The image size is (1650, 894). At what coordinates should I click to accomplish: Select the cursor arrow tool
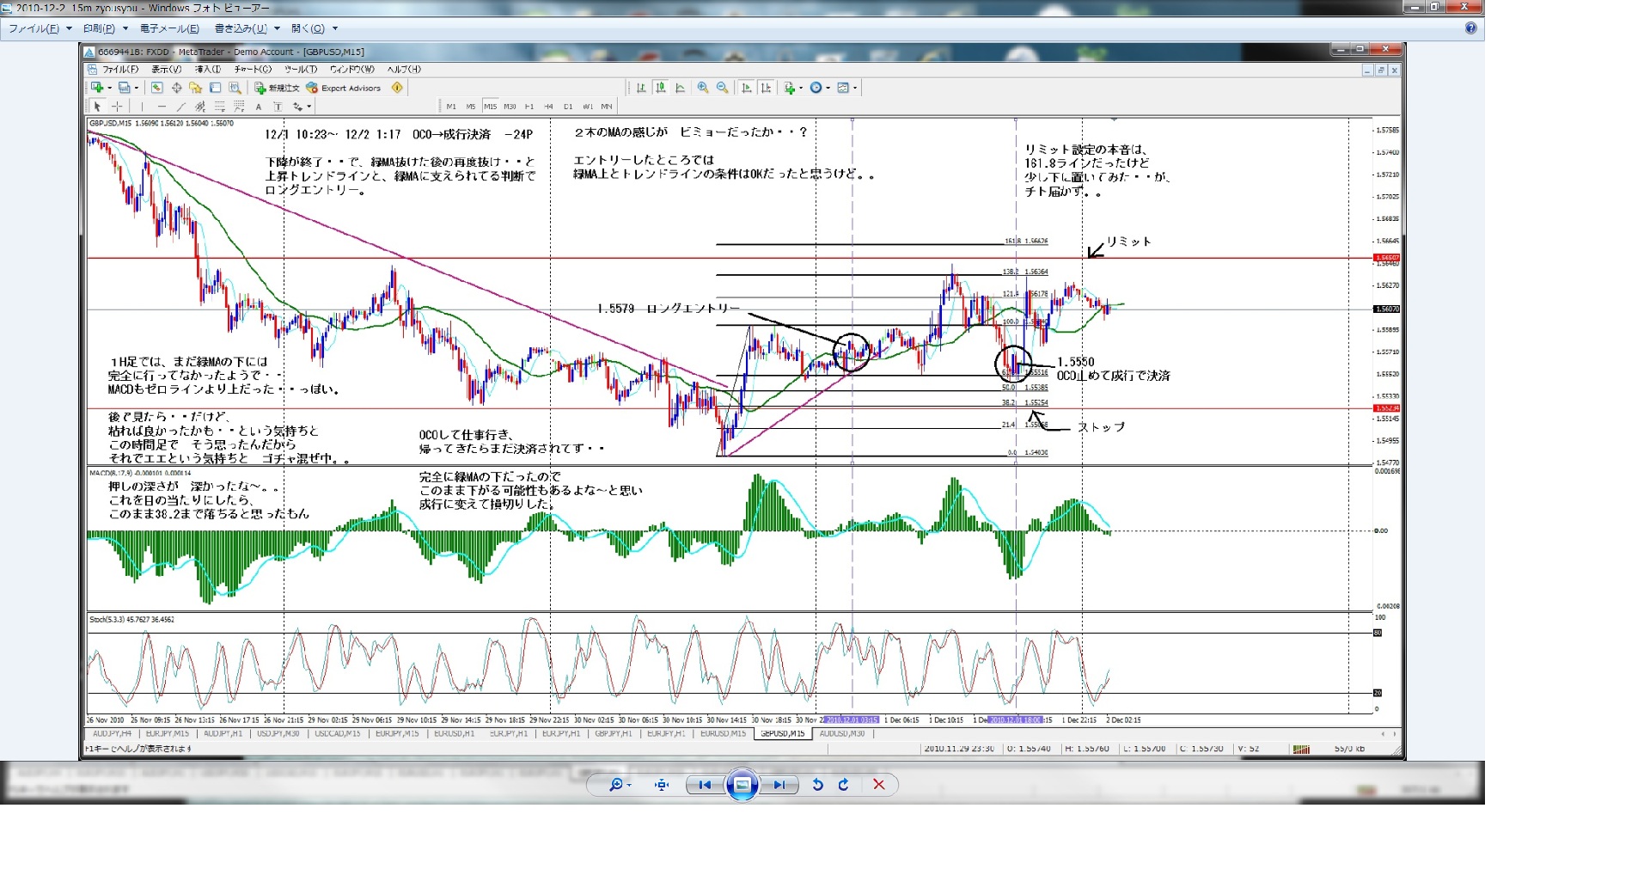97,107
